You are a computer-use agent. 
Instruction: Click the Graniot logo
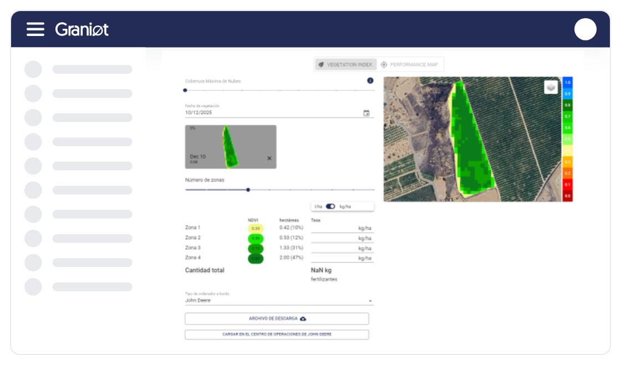[x=82, y=29]
